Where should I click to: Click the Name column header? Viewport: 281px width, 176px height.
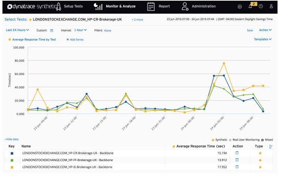[26, 146]
